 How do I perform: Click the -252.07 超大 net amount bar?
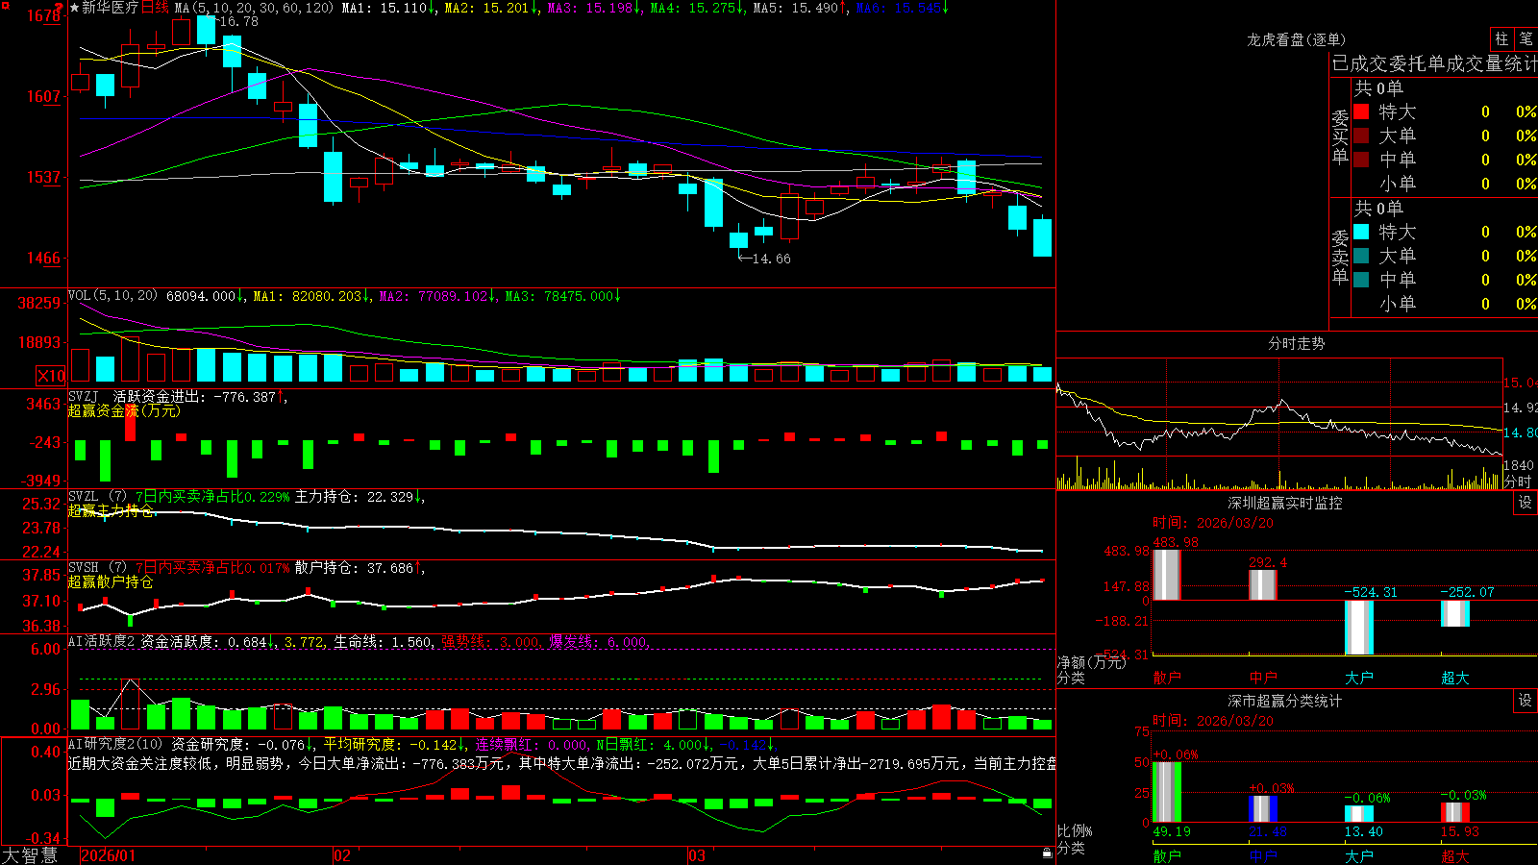[x=1455, y=614]
